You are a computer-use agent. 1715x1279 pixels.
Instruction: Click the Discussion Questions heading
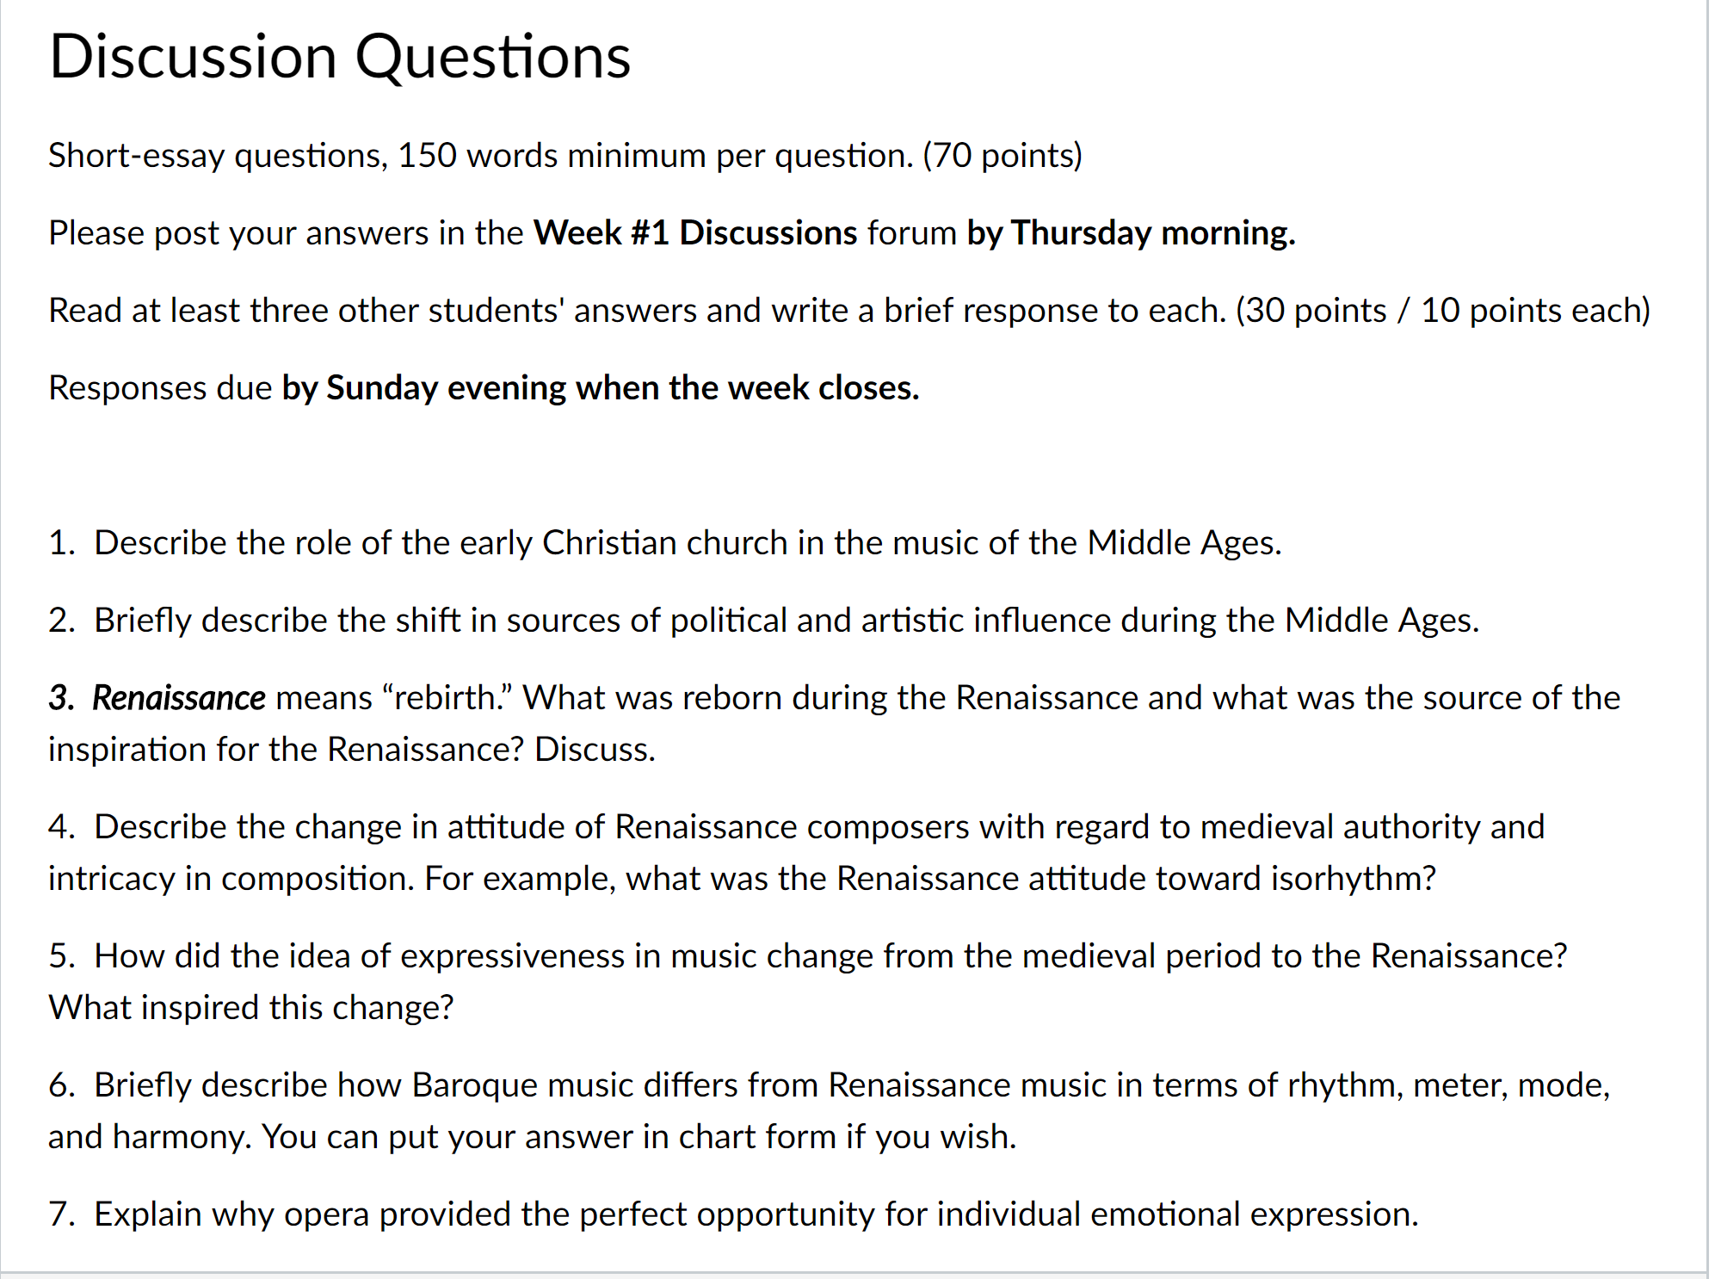340,58
